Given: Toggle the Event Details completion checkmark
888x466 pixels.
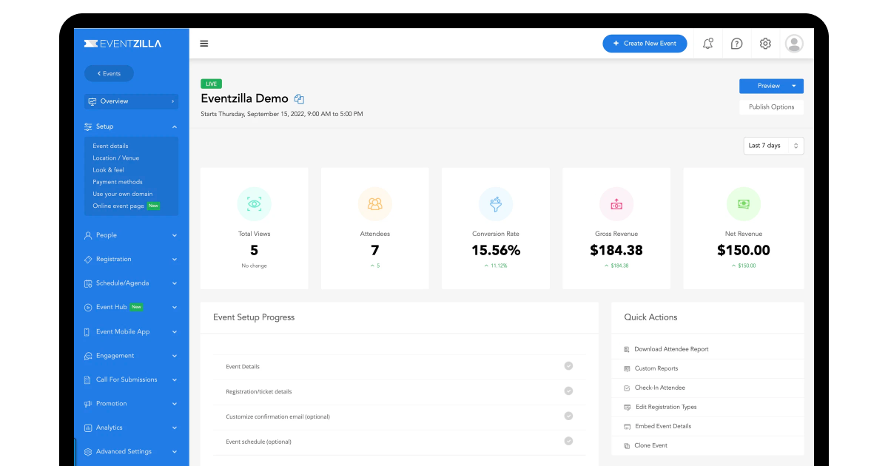Looking at the screenshot, I should (x=568, y=365).
